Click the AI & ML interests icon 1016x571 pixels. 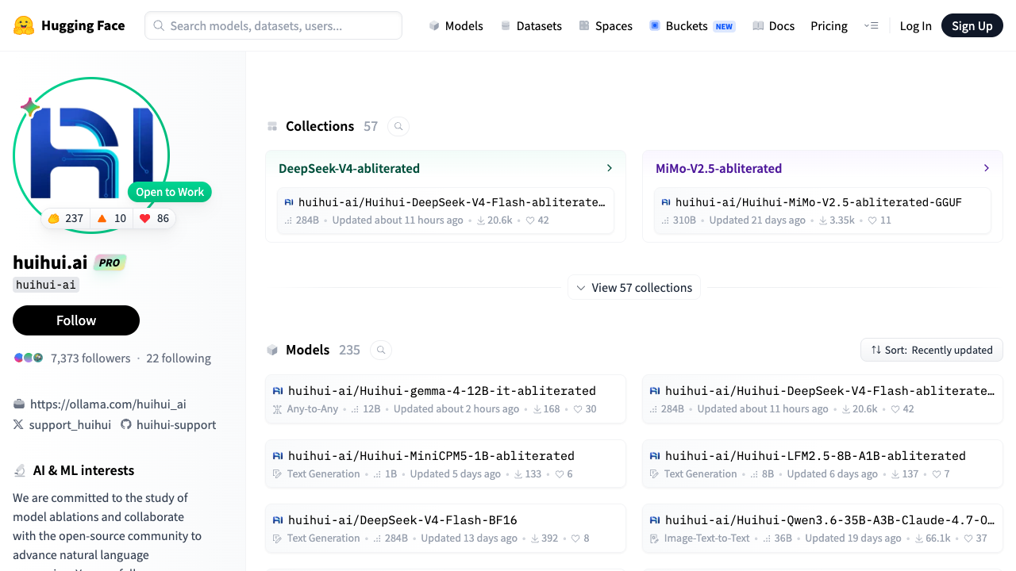20,470
